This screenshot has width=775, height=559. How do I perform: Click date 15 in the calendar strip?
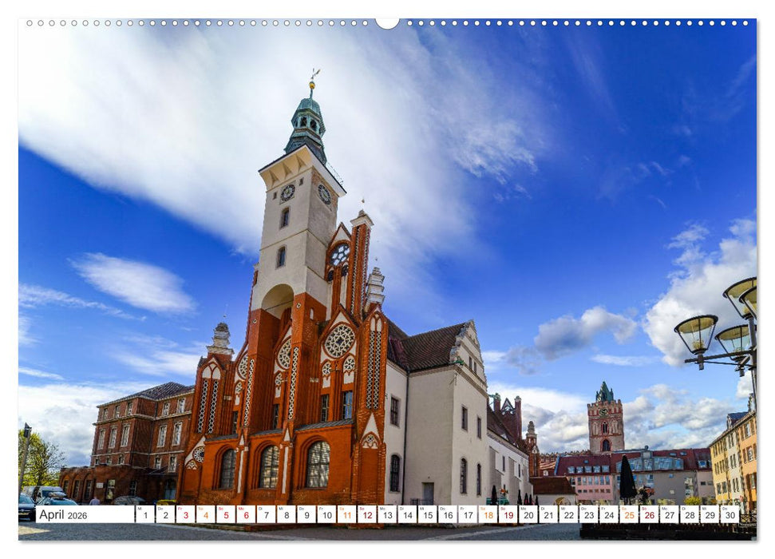pyautogui.click(x=427, y=514)
